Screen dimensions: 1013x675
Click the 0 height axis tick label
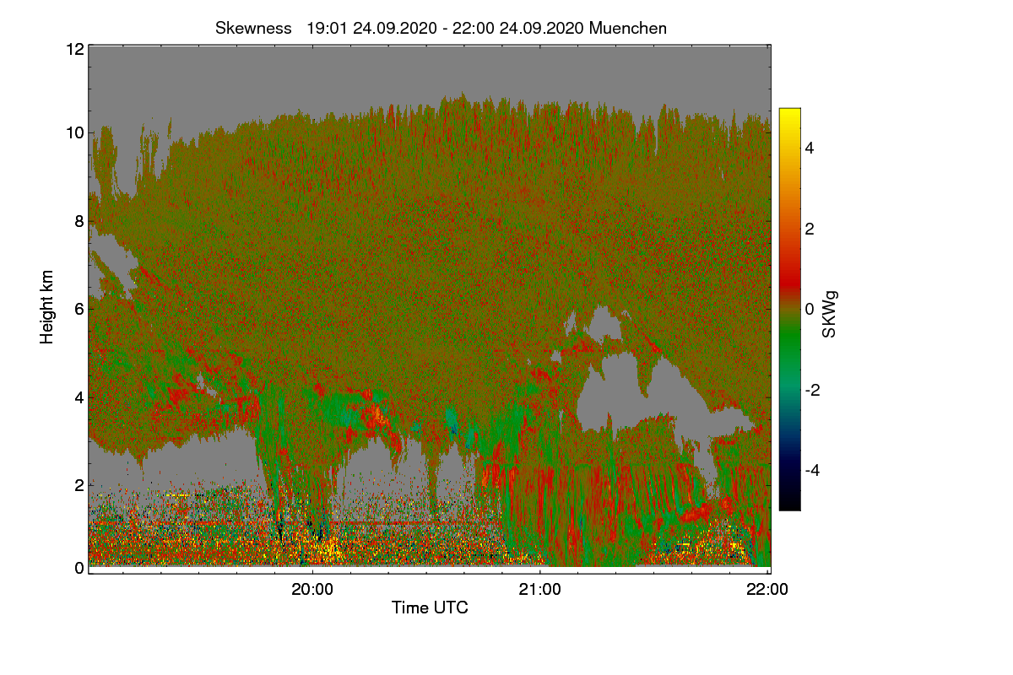click(79, 568)
